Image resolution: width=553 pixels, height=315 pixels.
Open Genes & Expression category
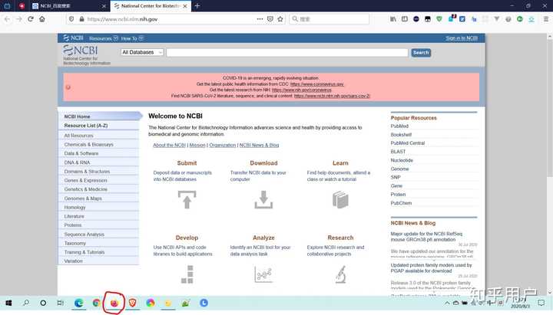(85, 180)
